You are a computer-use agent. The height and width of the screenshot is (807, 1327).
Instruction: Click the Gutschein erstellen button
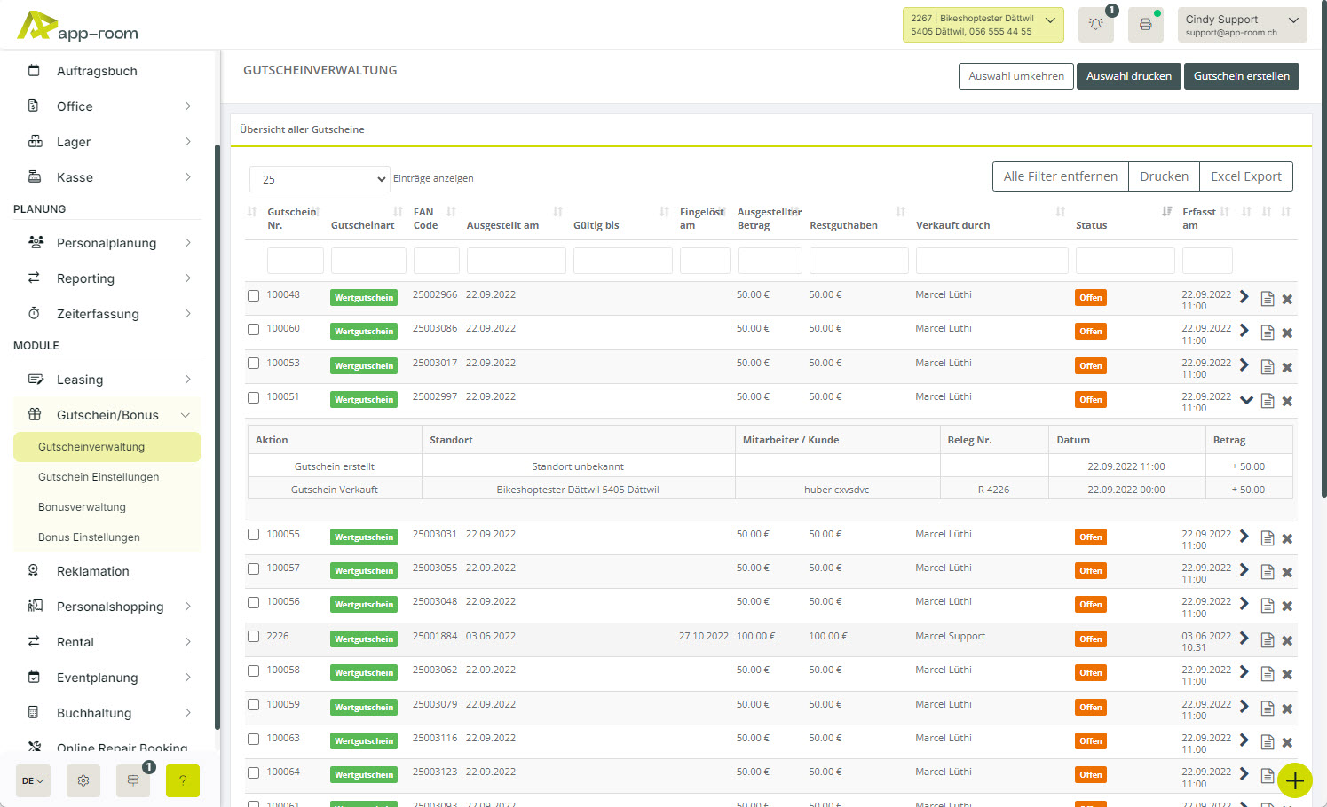pos(1241,76)
